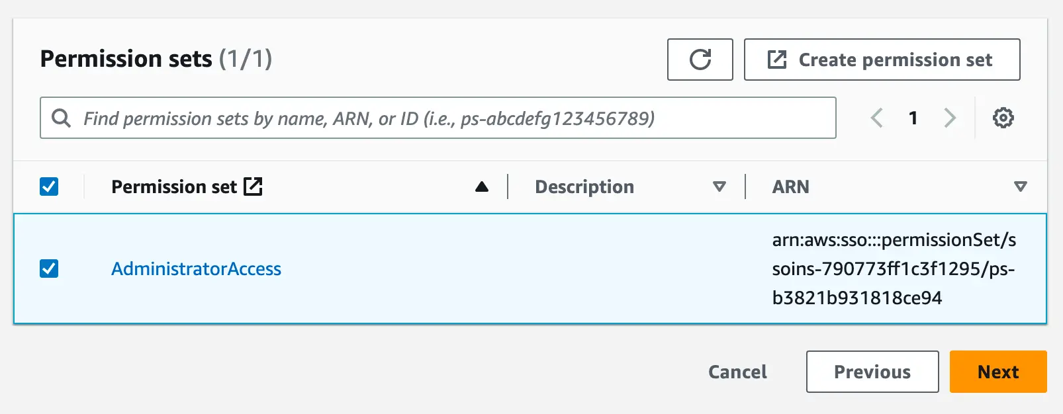Screen dimensions: 1063x414
Task: Click the Permission set column header
Action: click(173, 187)
